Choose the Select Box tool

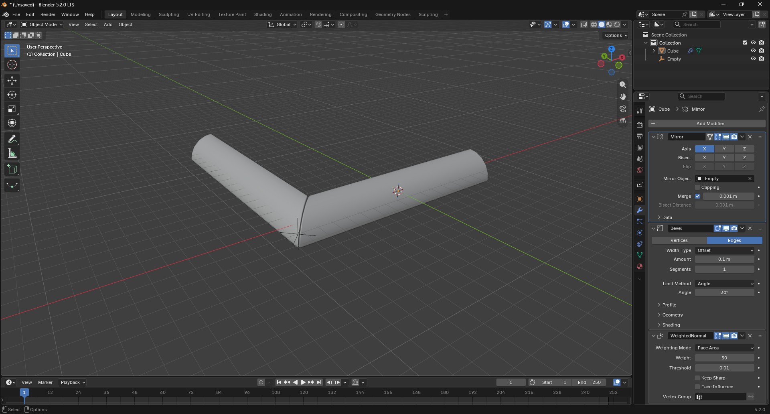tap(12, 51)
